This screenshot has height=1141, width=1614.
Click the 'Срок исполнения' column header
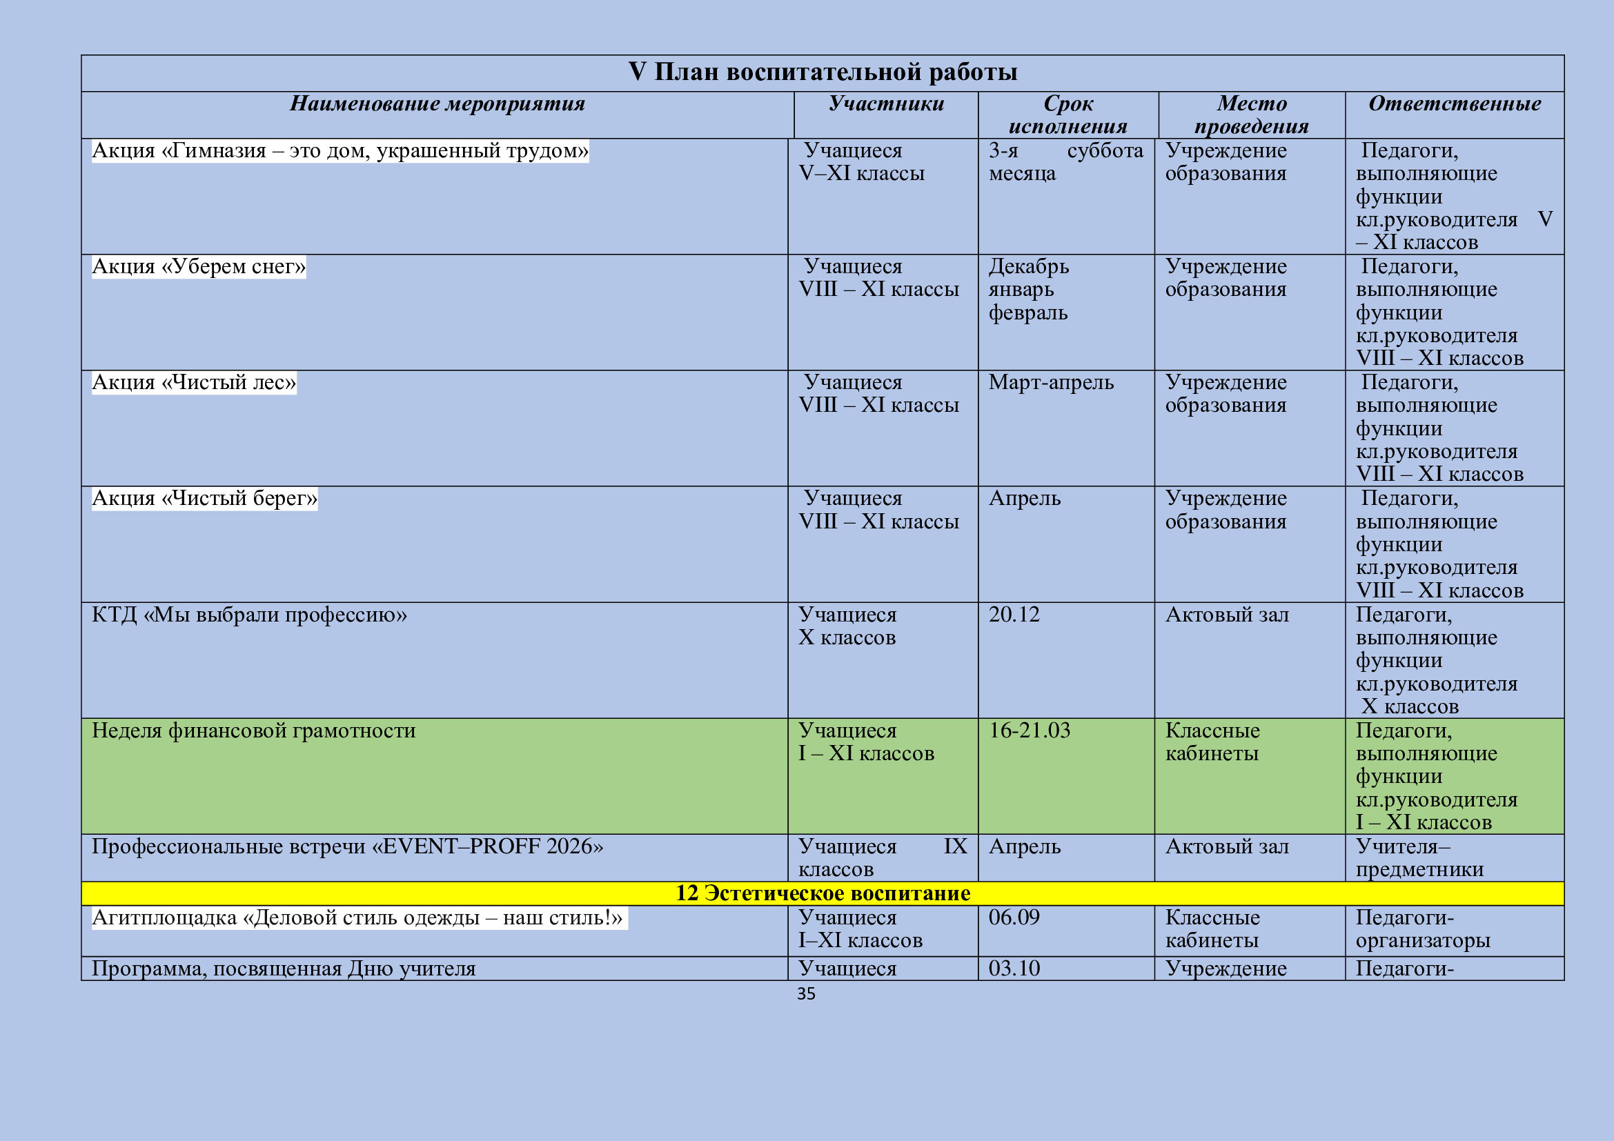point(1067,115)
